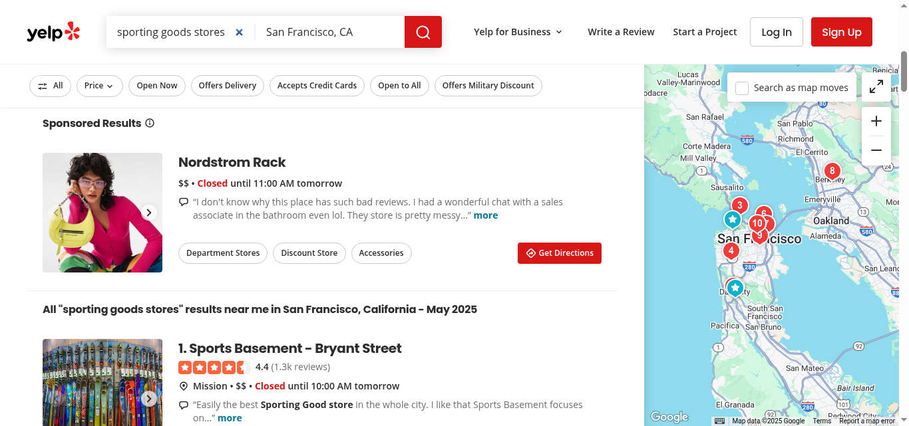This screenshot has height=426, width=909.
Task: Open Sports Basement - Bryant Street listing
Action: [x=290, y=348]
